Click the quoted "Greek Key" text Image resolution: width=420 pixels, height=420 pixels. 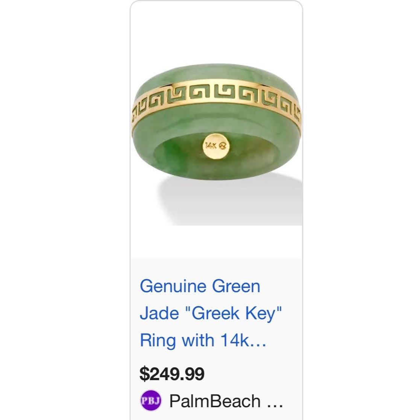pos(234,313)
